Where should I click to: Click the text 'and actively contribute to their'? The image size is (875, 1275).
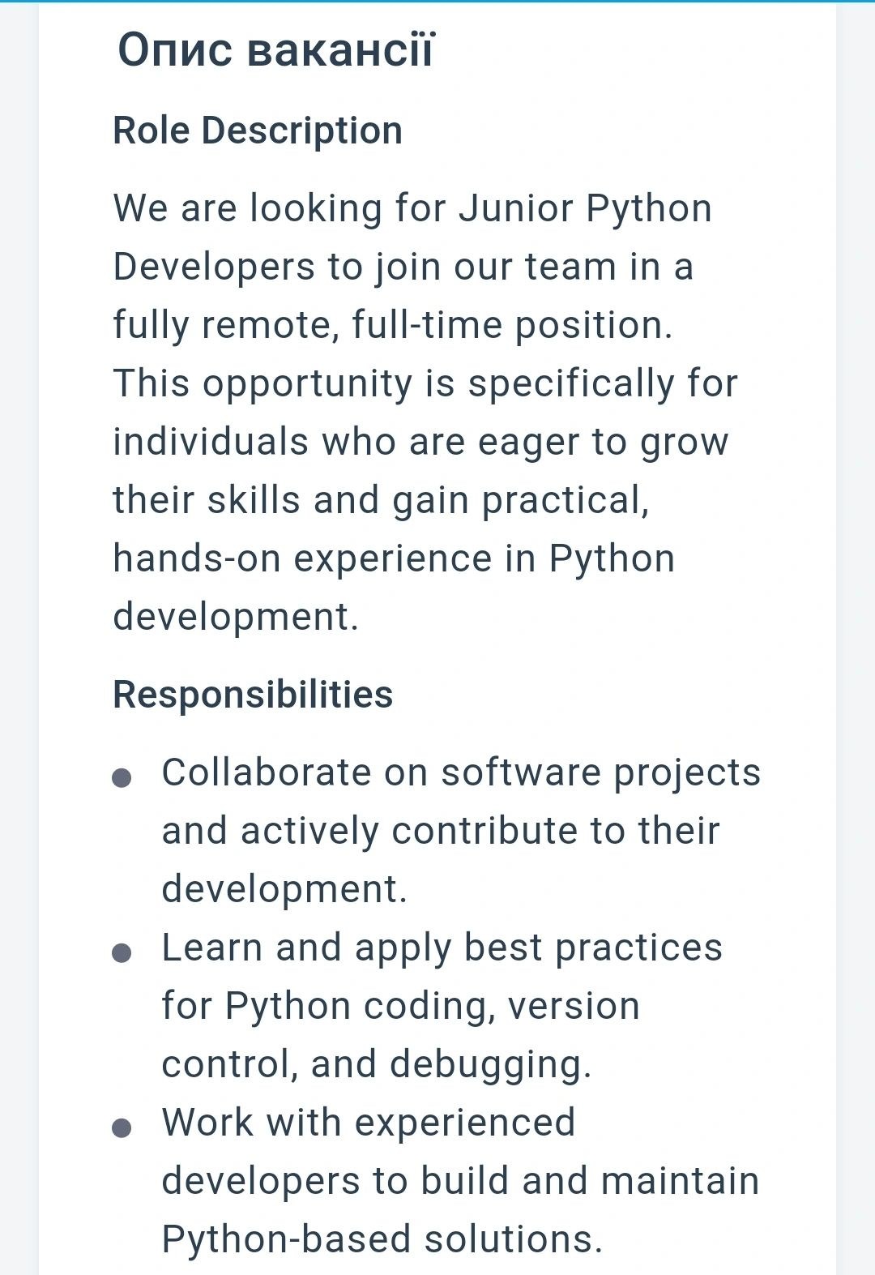click(441, 831)
